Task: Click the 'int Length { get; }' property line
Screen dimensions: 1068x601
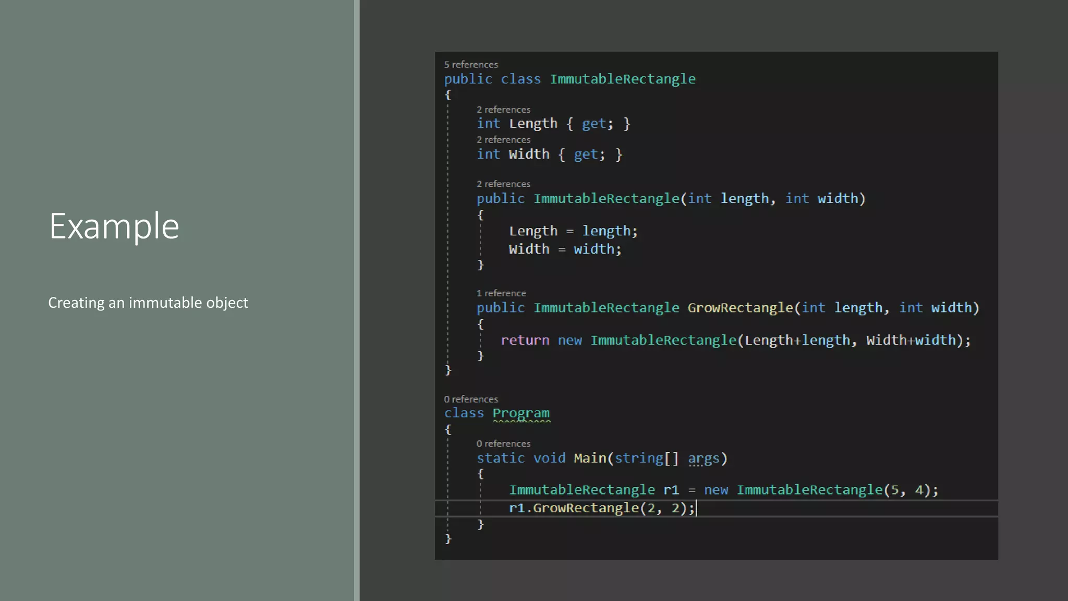Action: [553, 124]
